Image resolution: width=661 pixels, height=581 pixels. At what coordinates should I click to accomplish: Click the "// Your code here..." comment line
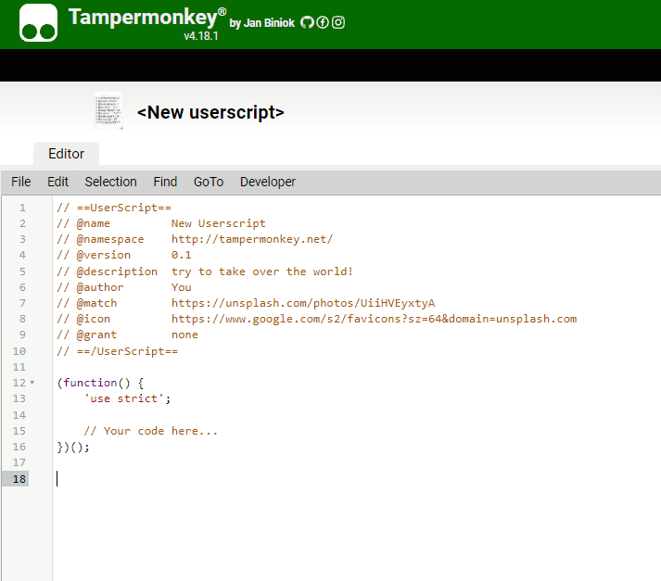coord(150,431)
